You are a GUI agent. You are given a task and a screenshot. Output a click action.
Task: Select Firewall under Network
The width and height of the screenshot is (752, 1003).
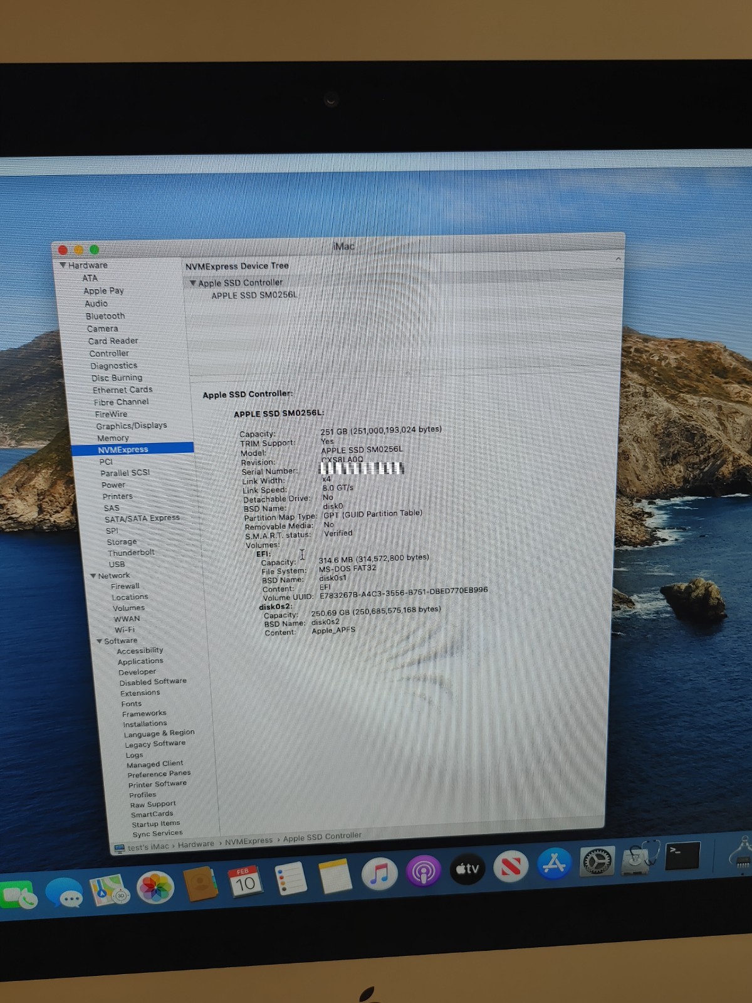click(125, 586)
